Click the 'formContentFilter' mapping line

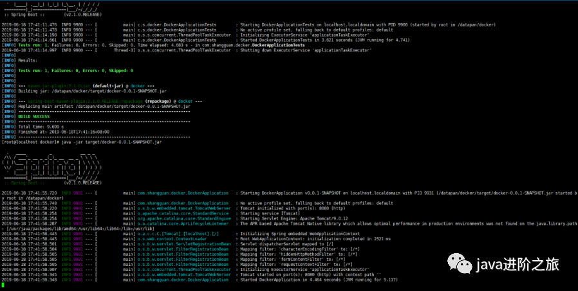(x=293, y=260)
